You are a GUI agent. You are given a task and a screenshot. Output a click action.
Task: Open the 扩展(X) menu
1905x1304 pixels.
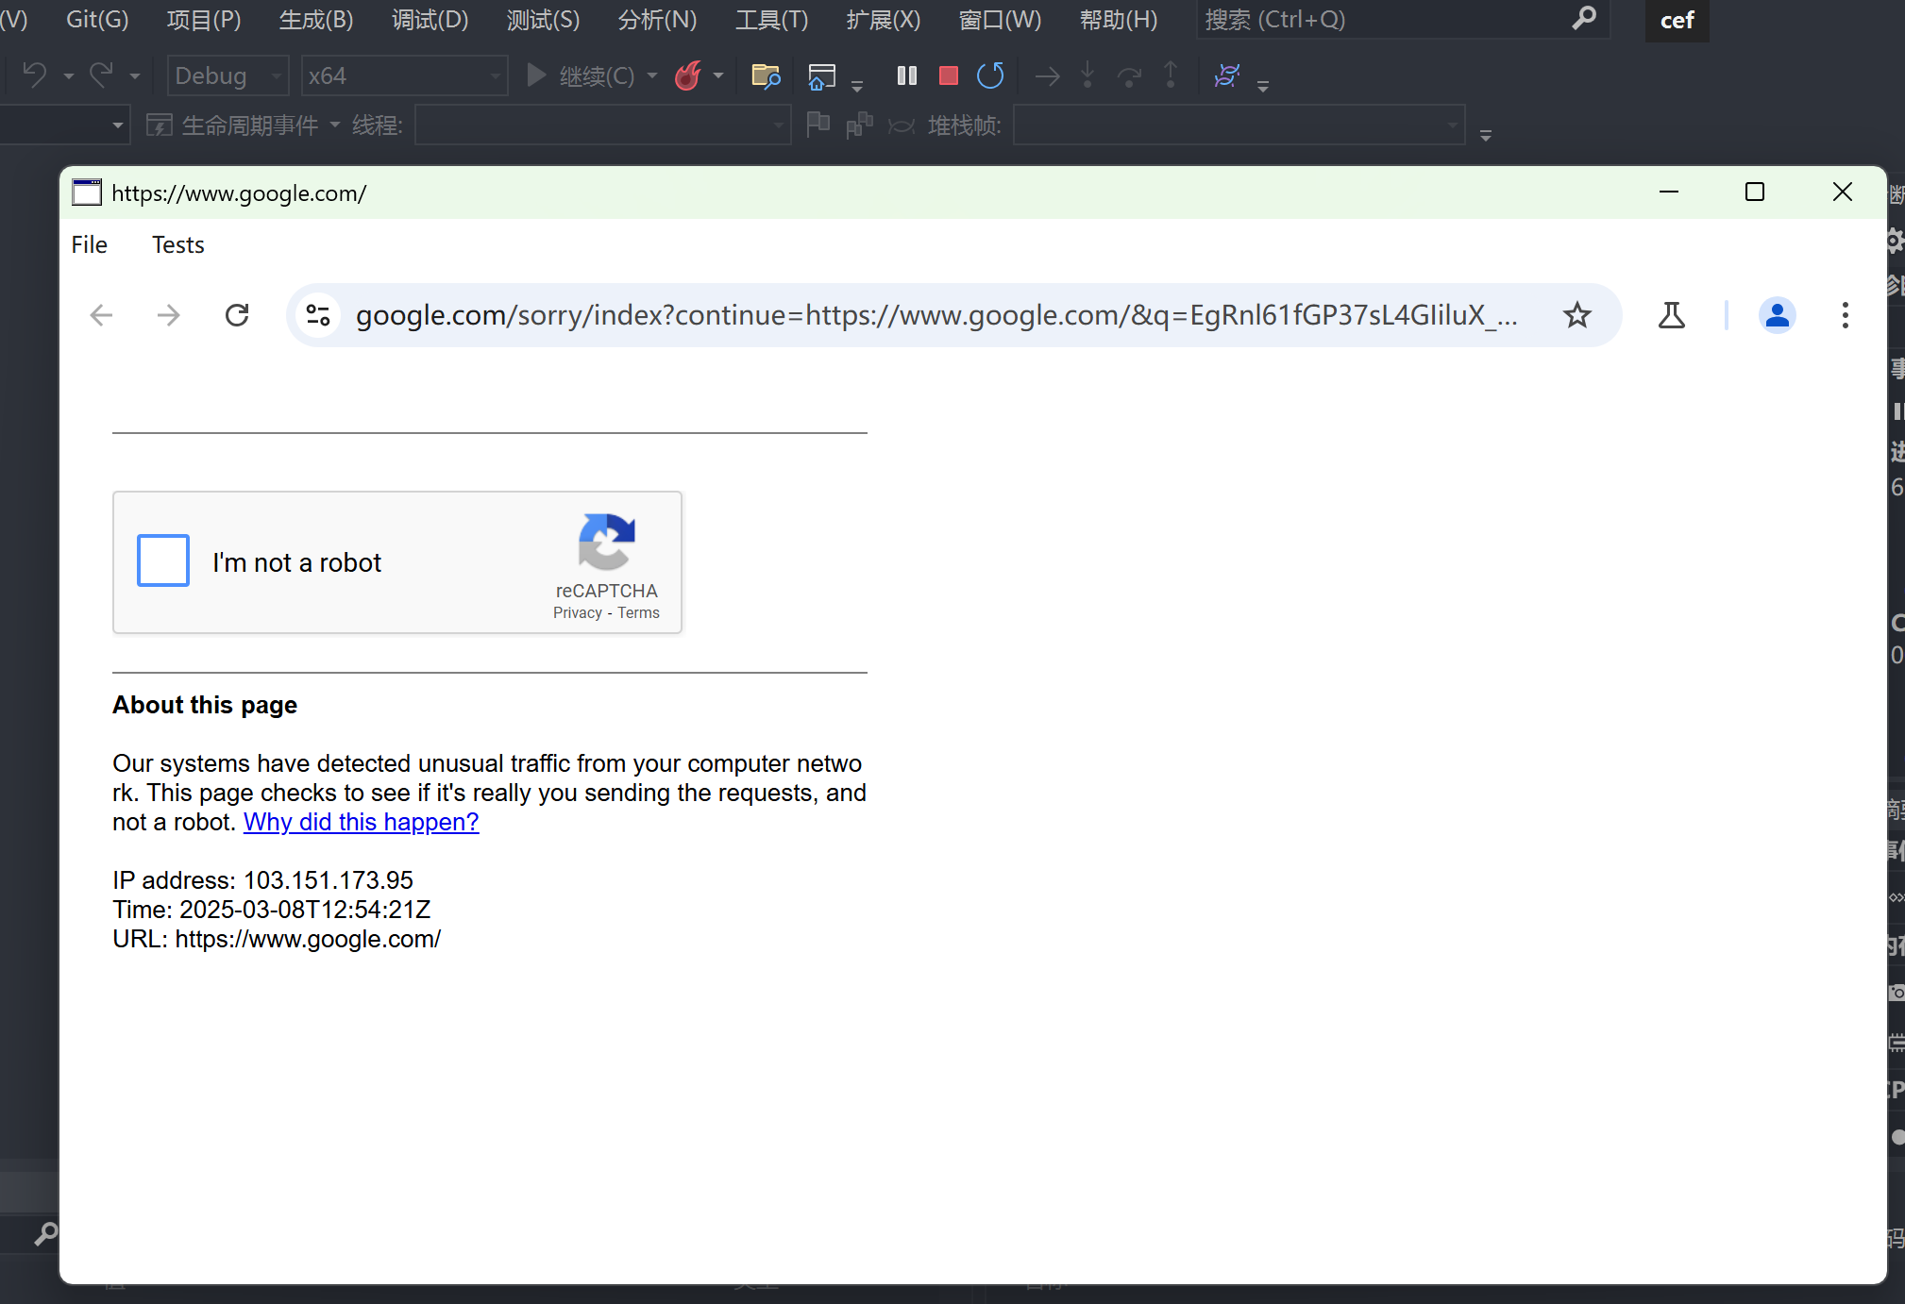coord(884,19)
